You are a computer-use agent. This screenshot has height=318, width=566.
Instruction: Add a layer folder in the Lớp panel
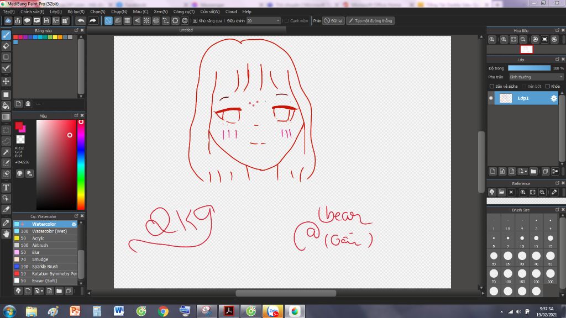533,171
